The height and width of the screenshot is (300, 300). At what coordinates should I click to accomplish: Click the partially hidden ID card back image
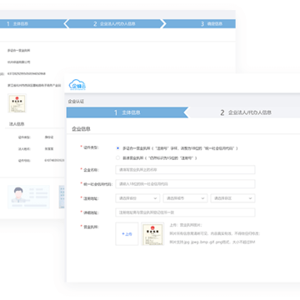(x=62, y=197)
